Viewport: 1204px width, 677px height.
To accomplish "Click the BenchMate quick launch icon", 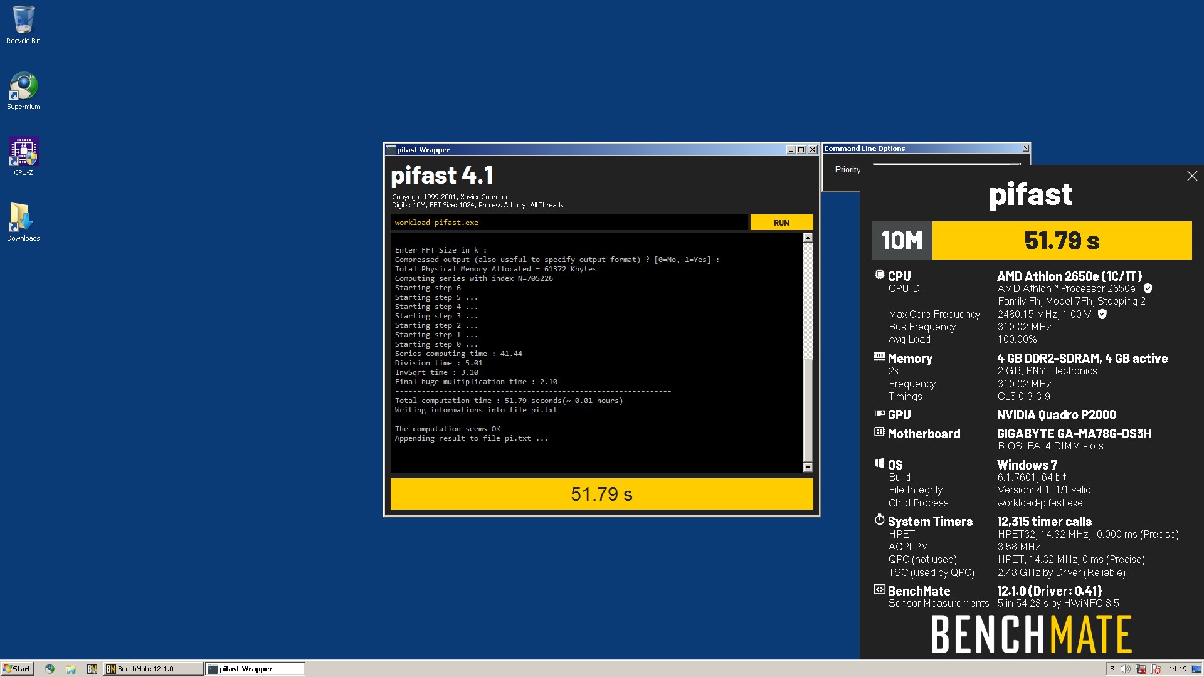I will pyautogui.click(x=92, y=669).
